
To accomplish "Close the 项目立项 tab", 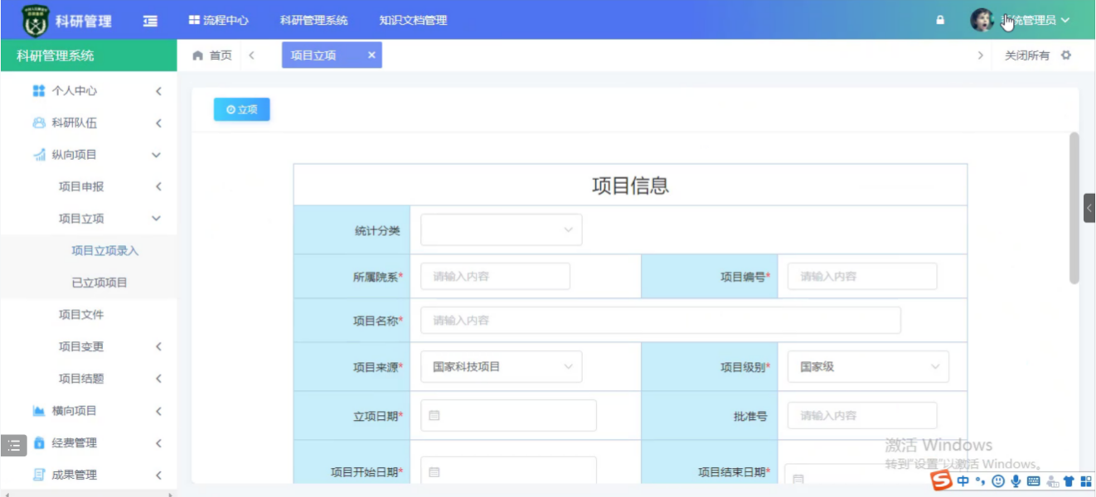I will (x=371, y=55).
